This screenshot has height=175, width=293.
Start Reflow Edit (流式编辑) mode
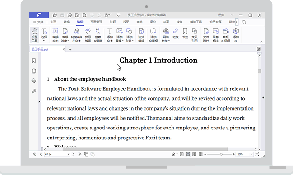(141, 35)
